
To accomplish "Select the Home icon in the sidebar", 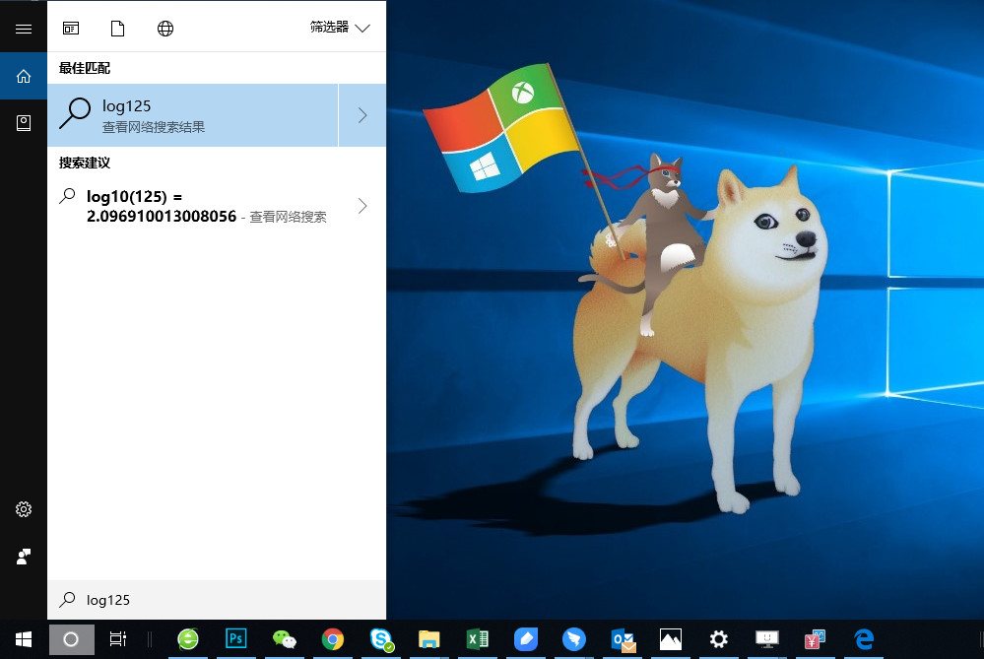I will 24,76.
